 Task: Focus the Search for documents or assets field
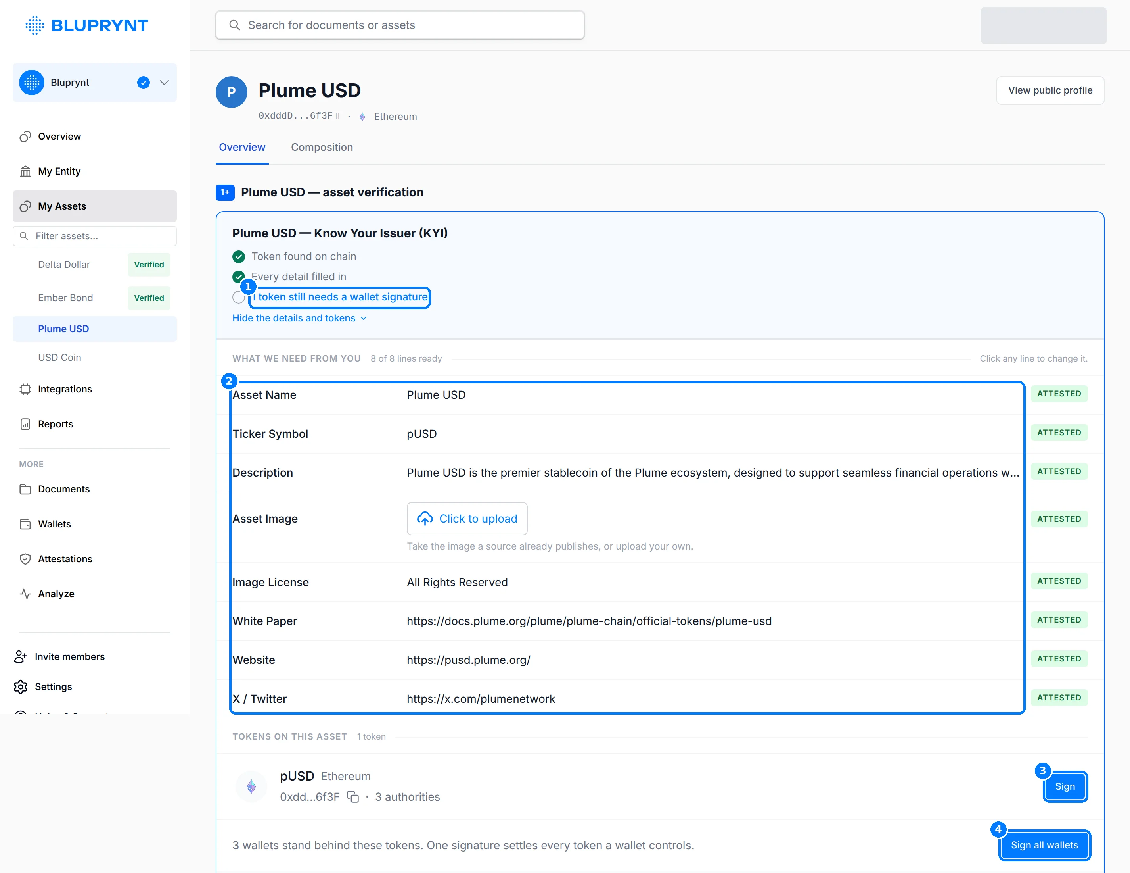(400, 25)
